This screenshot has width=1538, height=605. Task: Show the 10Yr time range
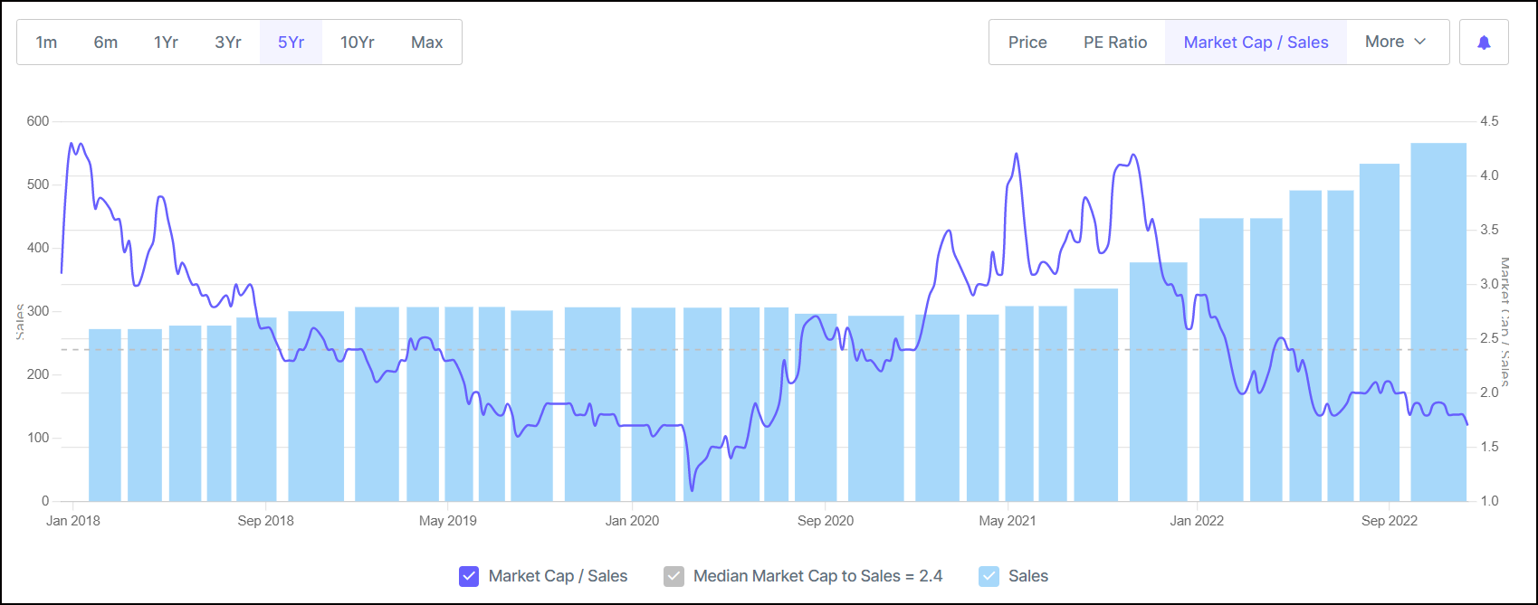[x=357, y=43]
